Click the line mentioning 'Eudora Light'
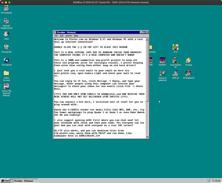Screen dimensions: 222x183 click(x=97, y=73)
